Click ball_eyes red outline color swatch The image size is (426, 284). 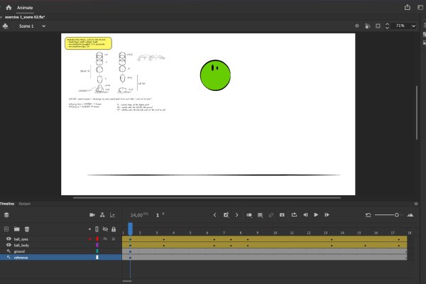pyautogui.click(x=97, y=239)
